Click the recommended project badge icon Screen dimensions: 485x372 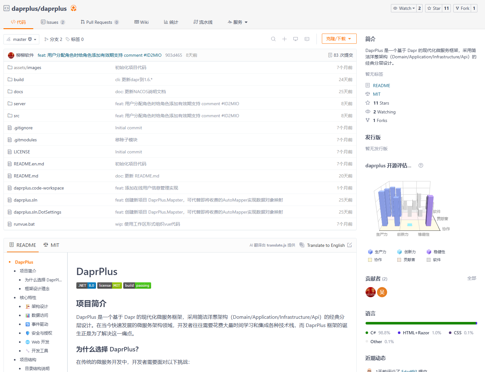point(73,8)
